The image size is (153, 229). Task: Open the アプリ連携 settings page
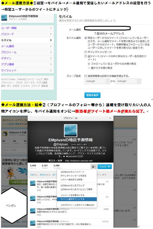click(x=27, y=64)
